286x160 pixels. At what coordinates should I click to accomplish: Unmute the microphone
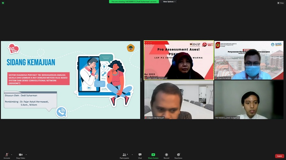point(7,155)
